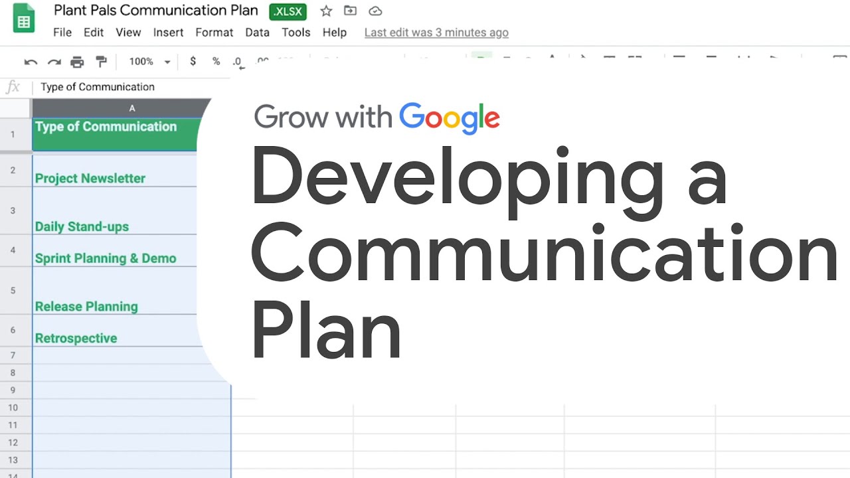
Task: Click the Undo arrow in toolbar
Action: [x=31, y=62]
